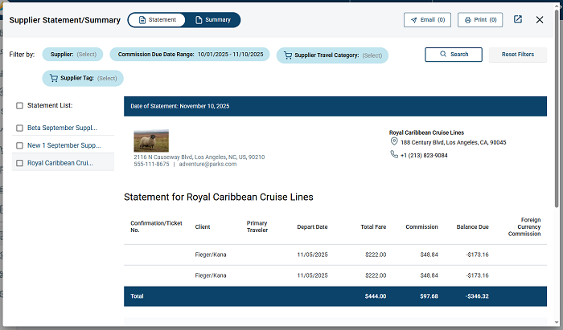Click the location pin icon beside supplier address

coord(394,142)
